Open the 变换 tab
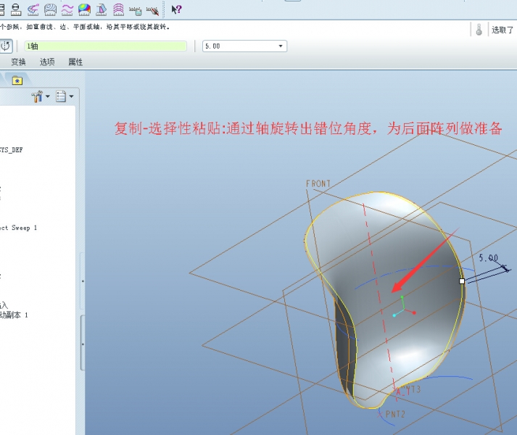The height and width of the screenshot is (435, 517). pos(18,62)
